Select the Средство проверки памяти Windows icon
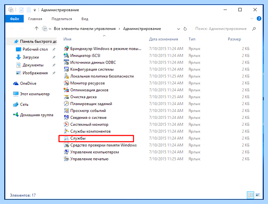The height and width of the screenshot is (204, 268). point(66,145)
